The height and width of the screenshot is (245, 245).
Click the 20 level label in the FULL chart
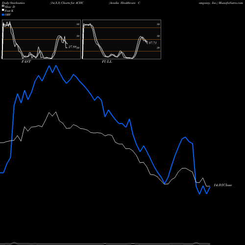tap(158, 48)
